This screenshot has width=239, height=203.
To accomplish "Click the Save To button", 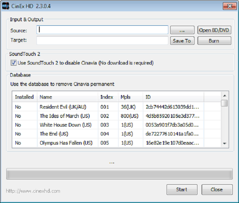I will coord(182,41).
